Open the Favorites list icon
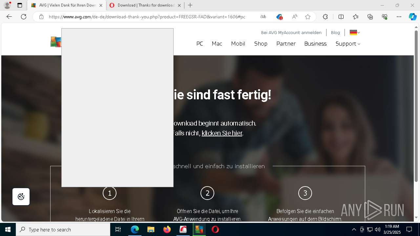420x236 pixels. click(356, 17)
